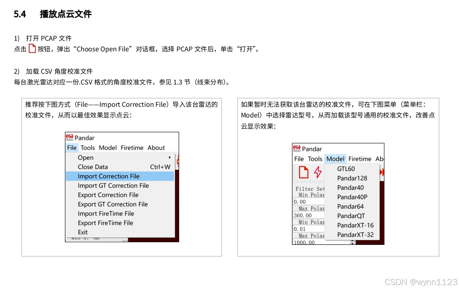Image resolution: width=459 pixels, height=290 pixels.
Task: Click the Min Polar field showing 0.00
Action: [309, 202]
